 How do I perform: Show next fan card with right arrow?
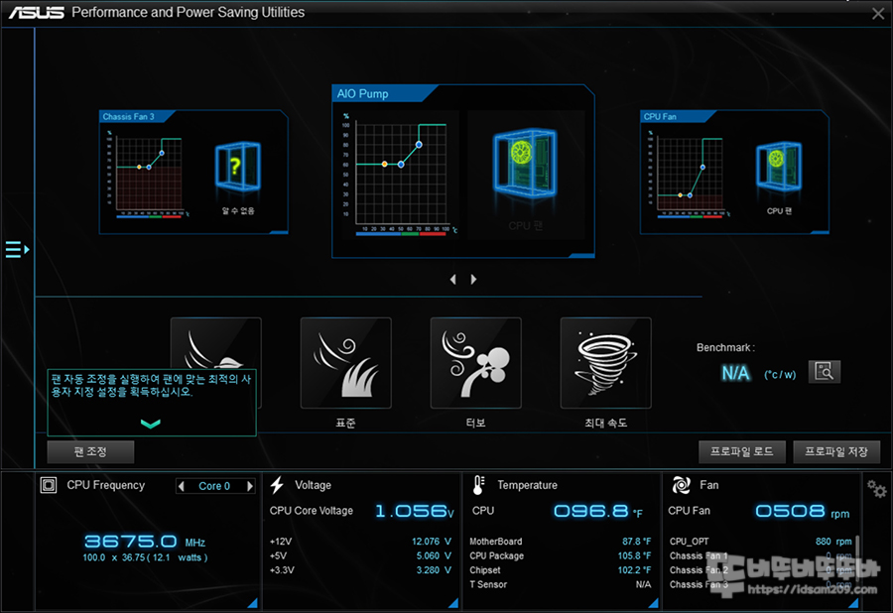[x=473, y=280]
